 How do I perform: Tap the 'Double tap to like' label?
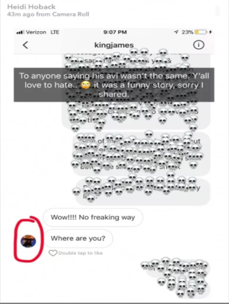point(81,253)
